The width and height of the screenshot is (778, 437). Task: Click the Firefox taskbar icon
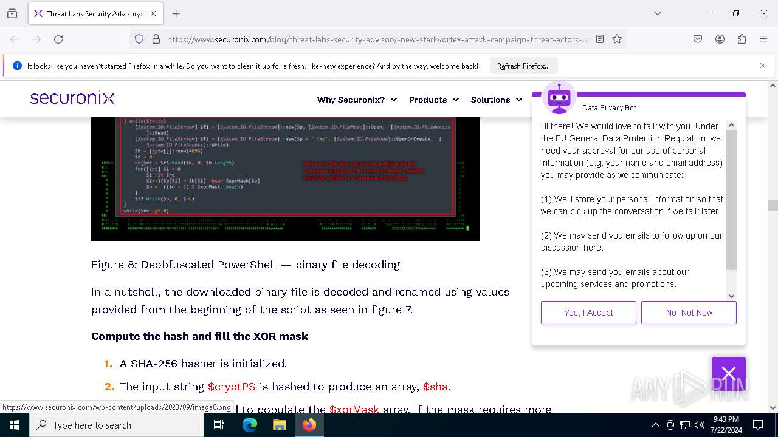[309, 425]
